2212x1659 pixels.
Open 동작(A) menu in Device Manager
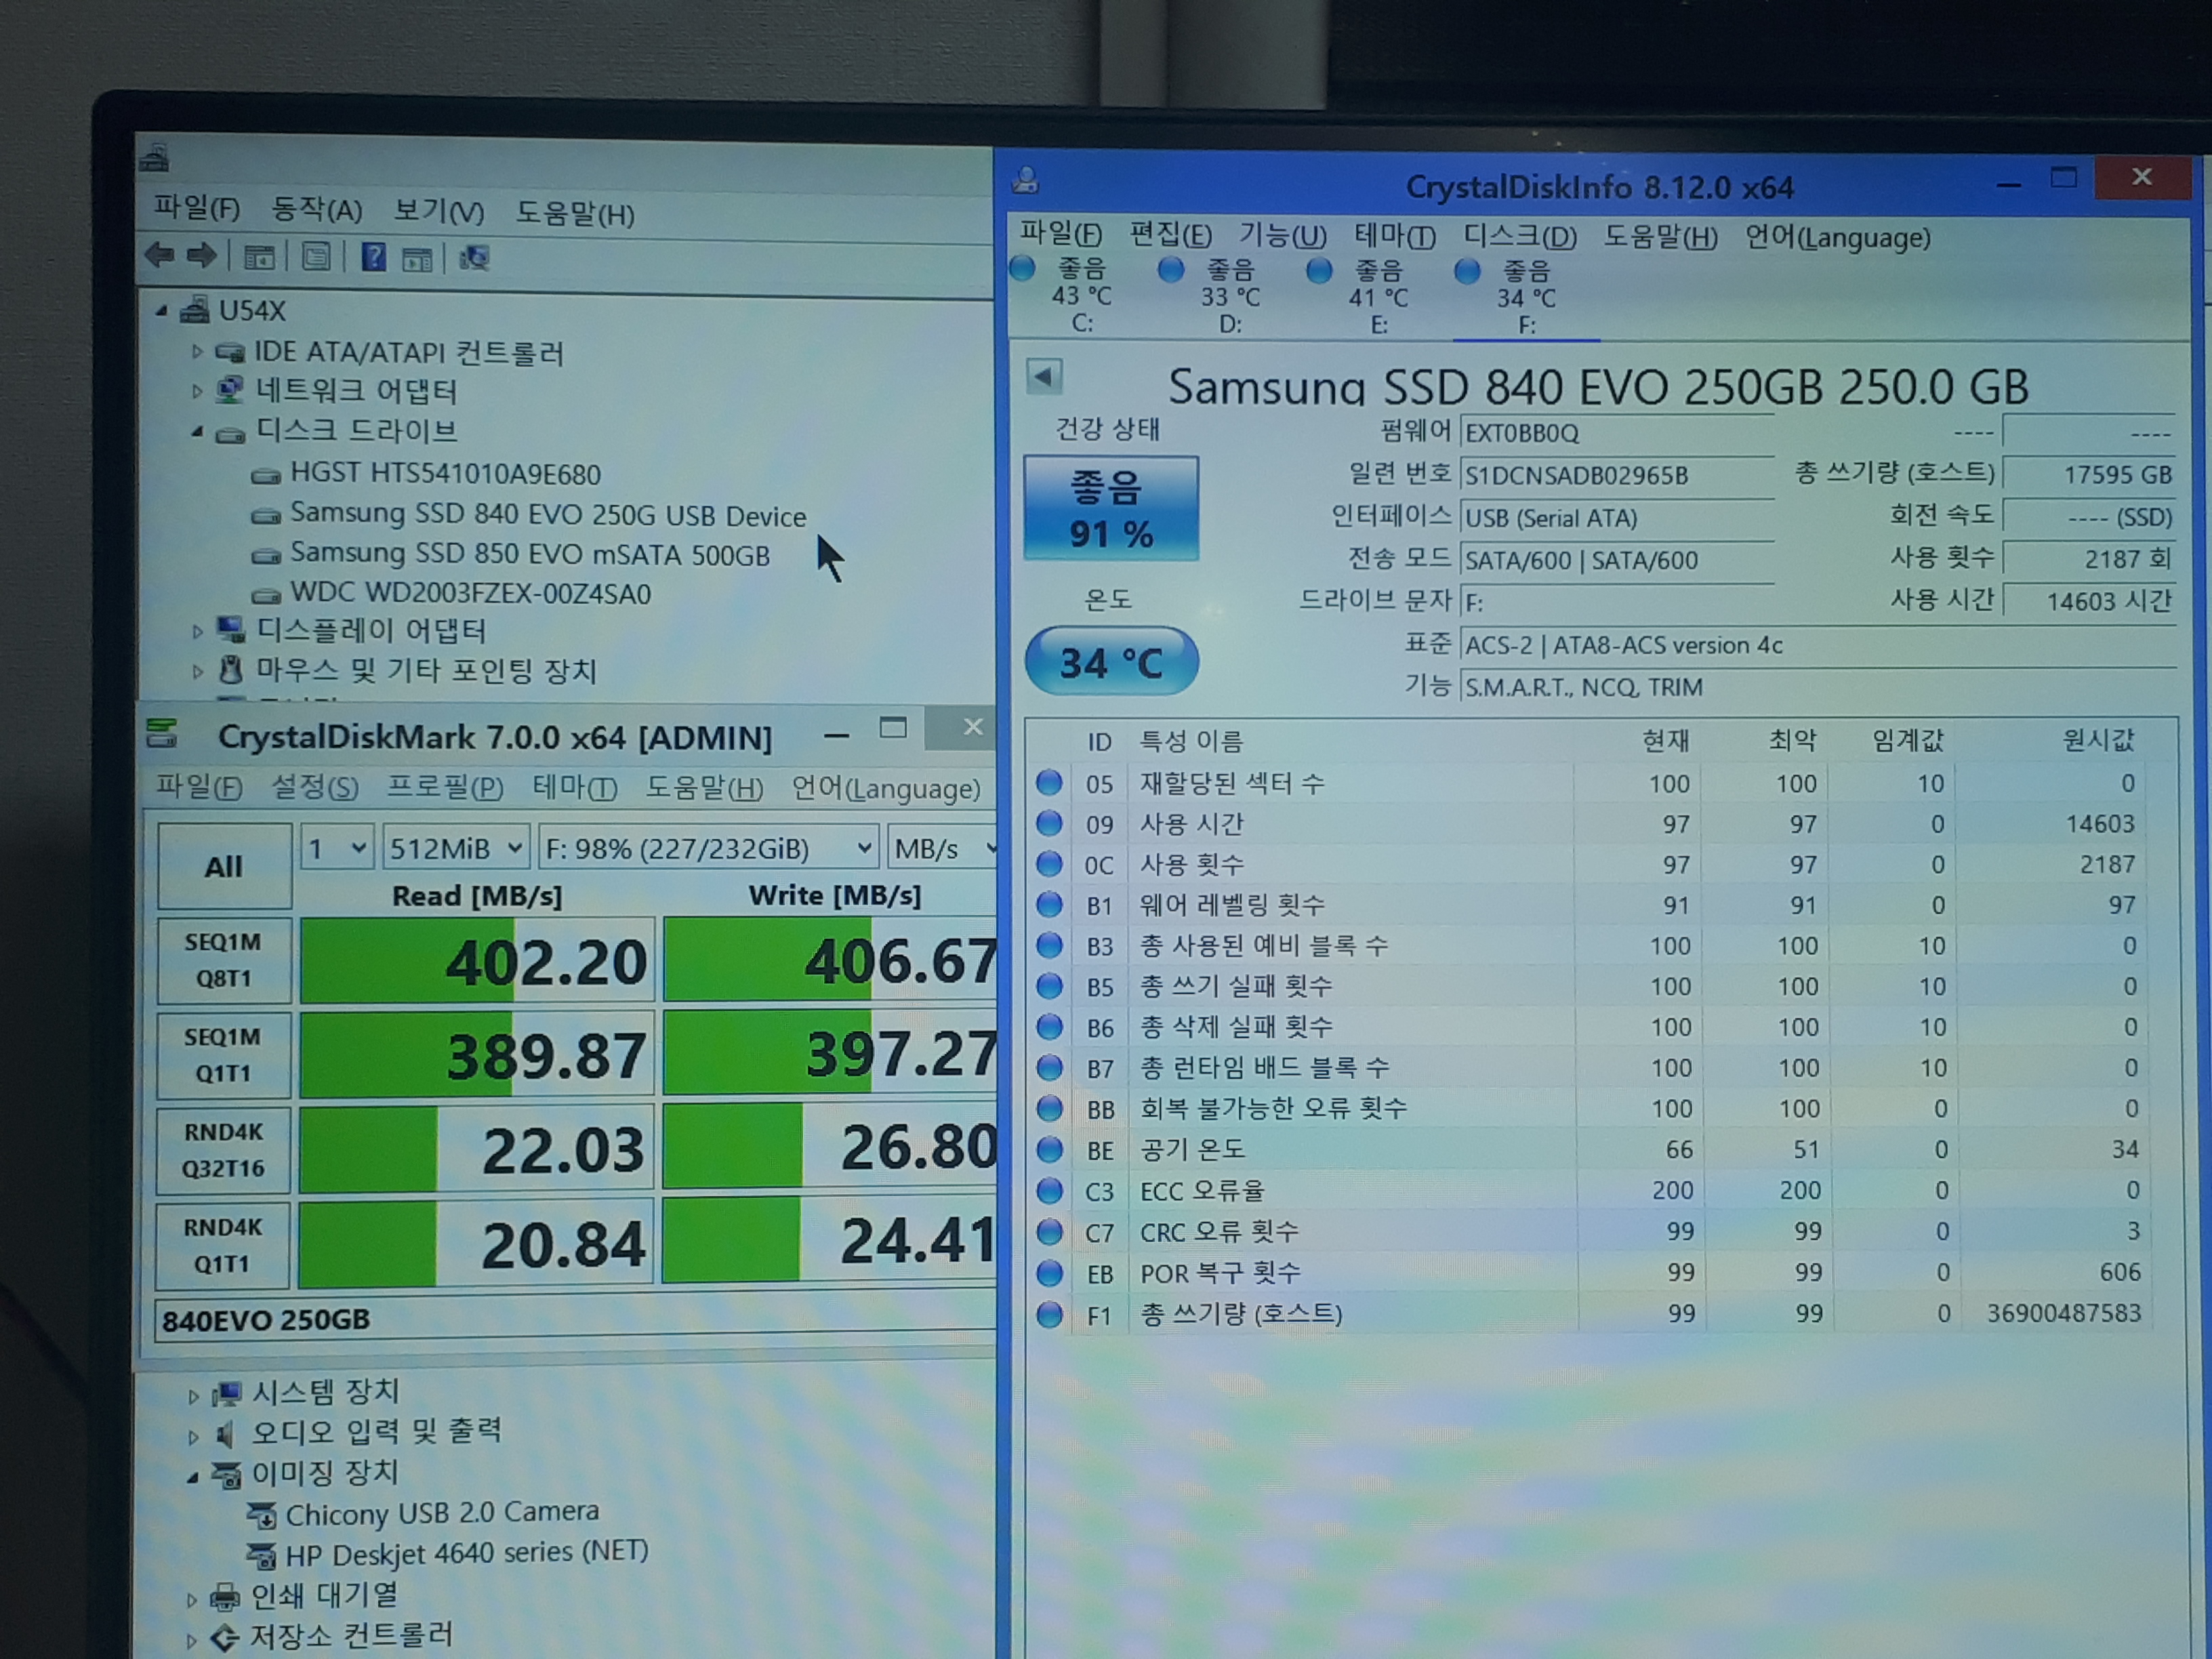click(317, 210)
